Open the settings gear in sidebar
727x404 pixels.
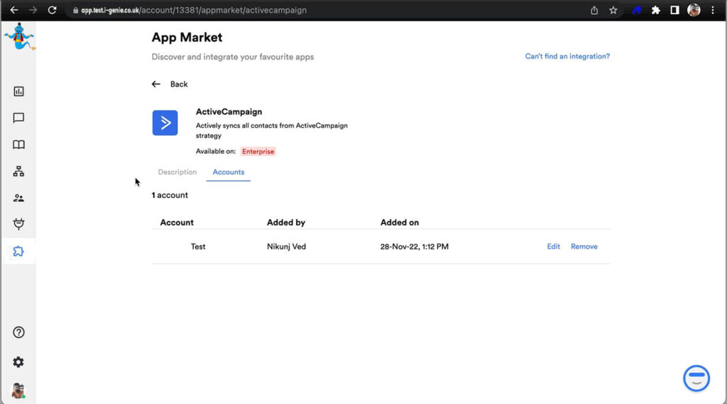[x=18, y=362]
